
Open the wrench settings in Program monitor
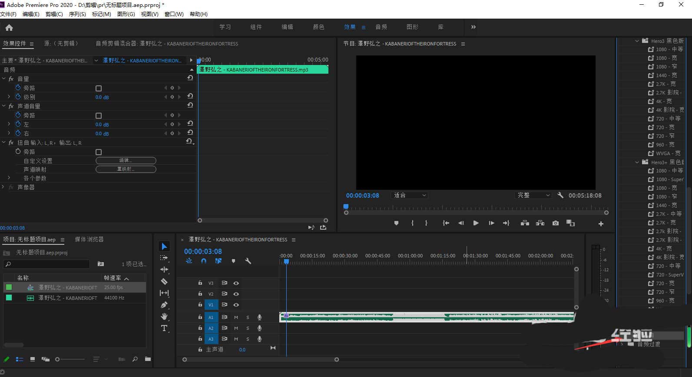tap(560, 195)
